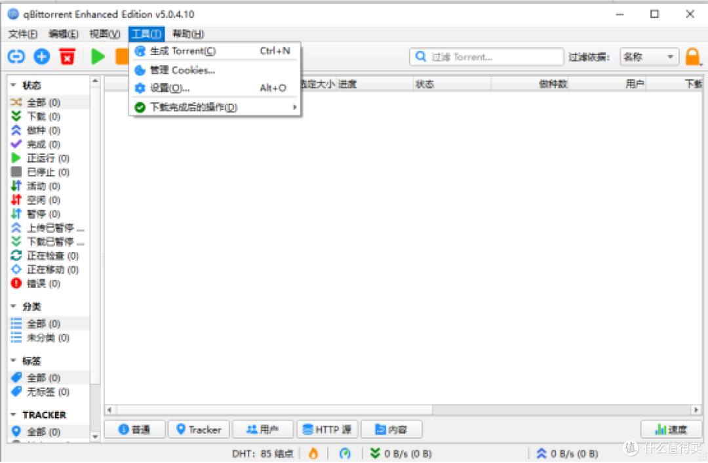Switch to the 普通 tab
Viewport: 708px width, 463px height.
134,429
